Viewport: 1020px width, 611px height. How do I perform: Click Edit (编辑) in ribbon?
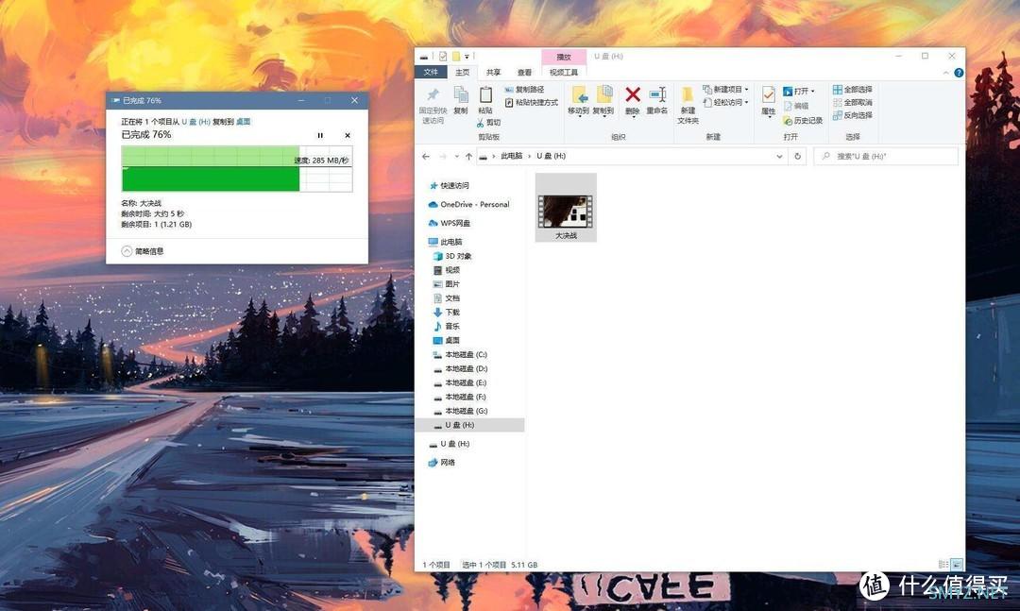pos(796,106)
